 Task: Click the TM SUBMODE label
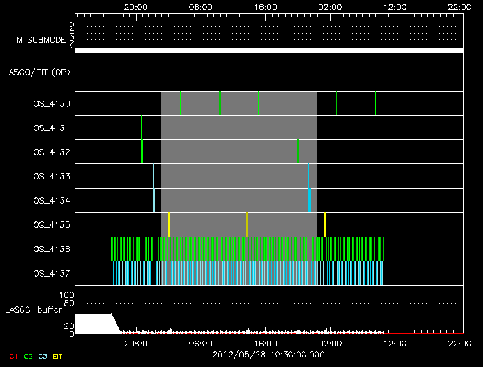click(39, 40)
